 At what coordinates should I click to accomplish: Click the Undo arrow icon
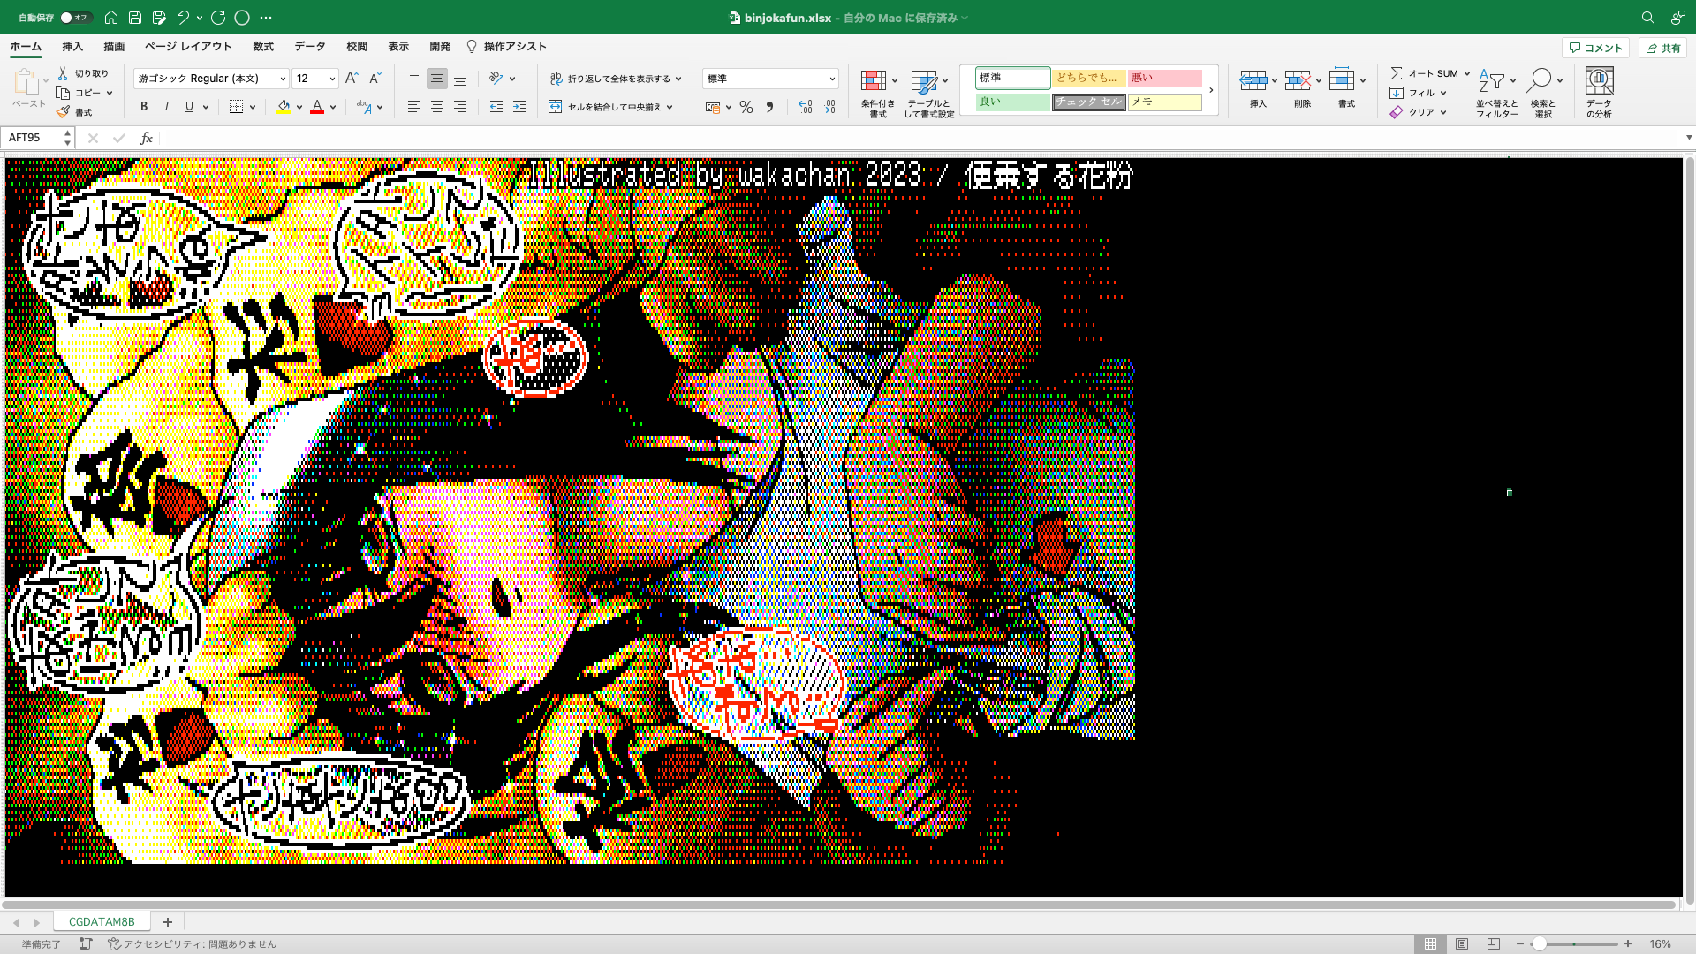click(x=183, y=17)
